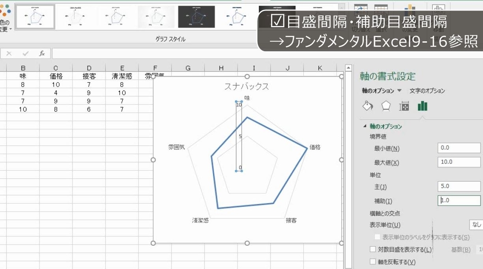Click the 最大値 input field showing 10.0
This screenshot has height=269, width=483.
459,162
